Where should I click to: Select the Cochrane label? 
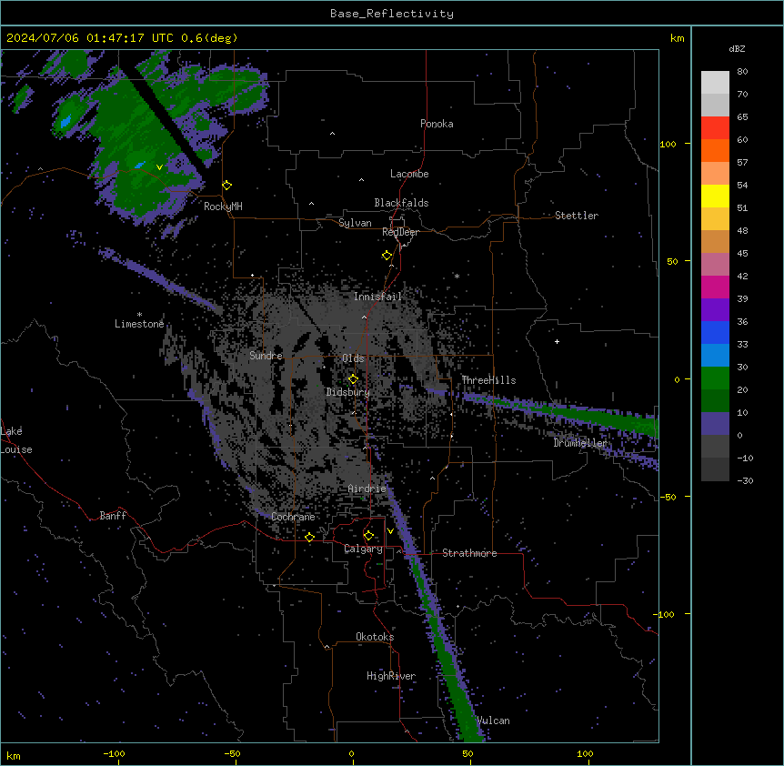pyautogui.click(x=293, y=517)
